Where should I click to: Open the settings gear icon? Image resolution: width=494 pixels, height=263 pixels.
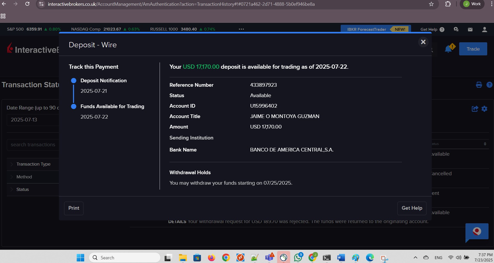click(x=484, y=109)
